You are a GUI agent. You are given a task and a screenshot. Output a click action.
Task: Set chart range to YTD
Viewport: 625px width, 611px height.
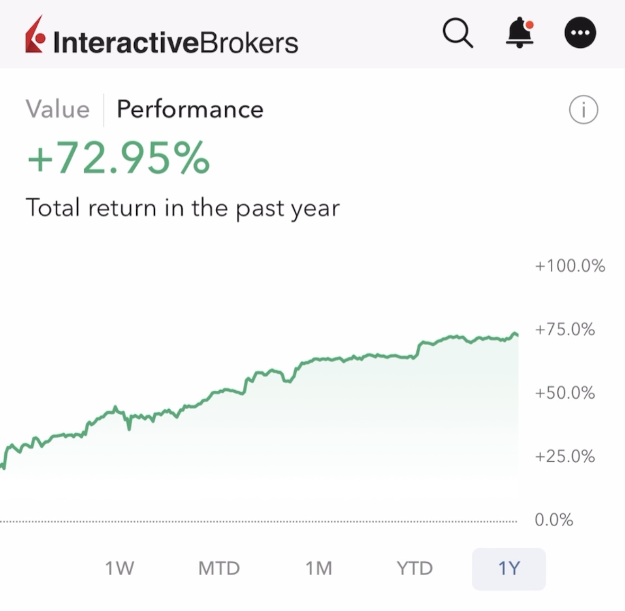point(415,569)
